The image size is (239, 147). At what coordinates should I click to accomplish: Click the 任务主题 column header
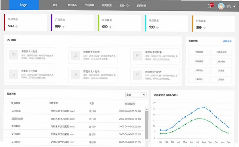click(53, 103)
